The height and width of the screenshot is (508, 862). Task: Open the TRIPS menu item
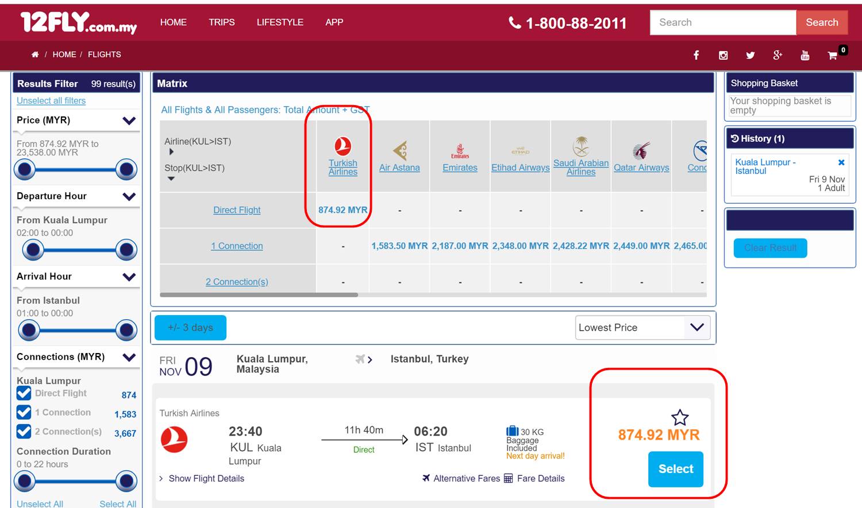[x=222, y=22]
